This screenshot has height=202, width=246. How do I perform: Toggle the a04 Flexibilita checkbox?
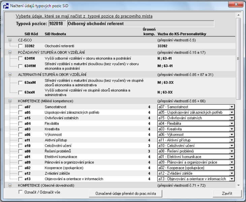[x=21, y=123]
